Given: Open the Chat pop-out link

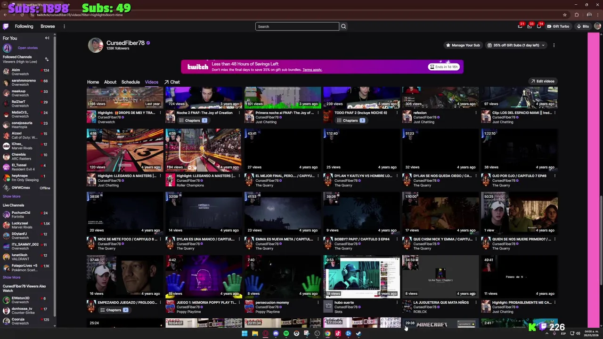Looking at the screenshot, I should [x=172, y=82].
